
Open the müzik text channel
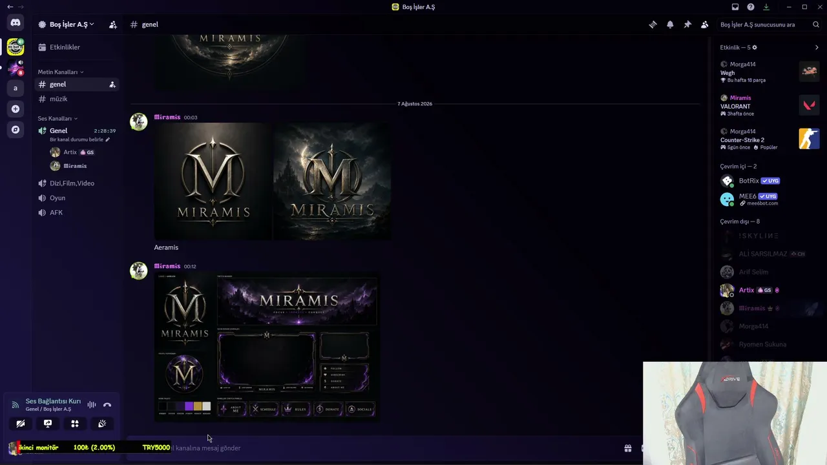pyautogui.click(x=77, y=99)
